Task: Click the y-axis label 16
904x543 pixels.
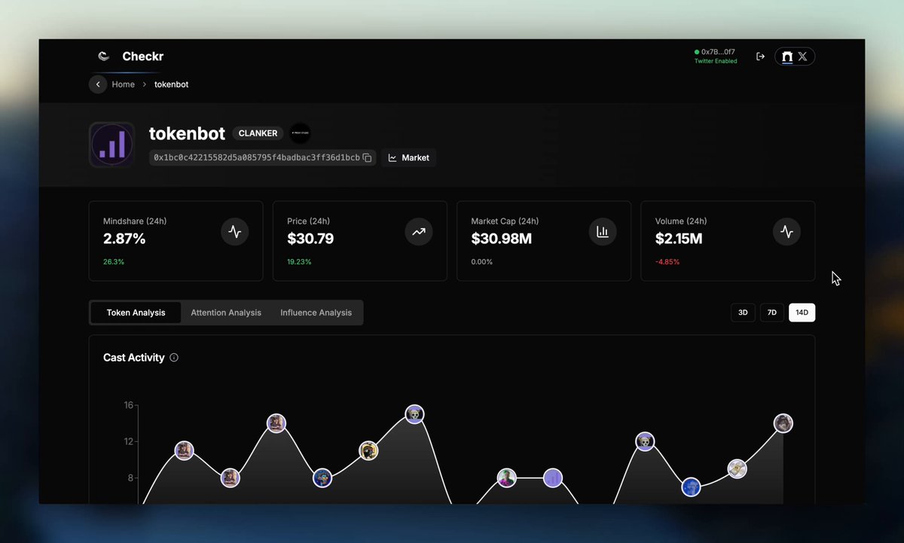Action: pos(129,405)
